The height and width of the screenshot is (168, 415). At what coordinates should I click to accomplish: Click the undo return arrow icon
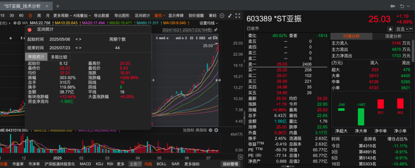pos(402,6)
